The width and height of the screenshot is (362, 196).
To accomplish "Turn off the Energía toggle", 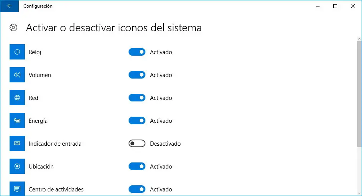I will [137, 121].
